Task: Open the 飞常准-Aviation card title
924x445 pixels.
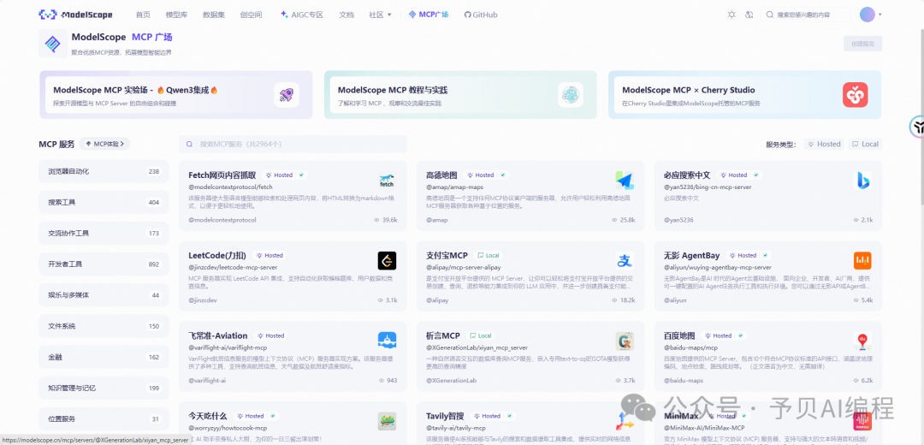Action: 218,335
